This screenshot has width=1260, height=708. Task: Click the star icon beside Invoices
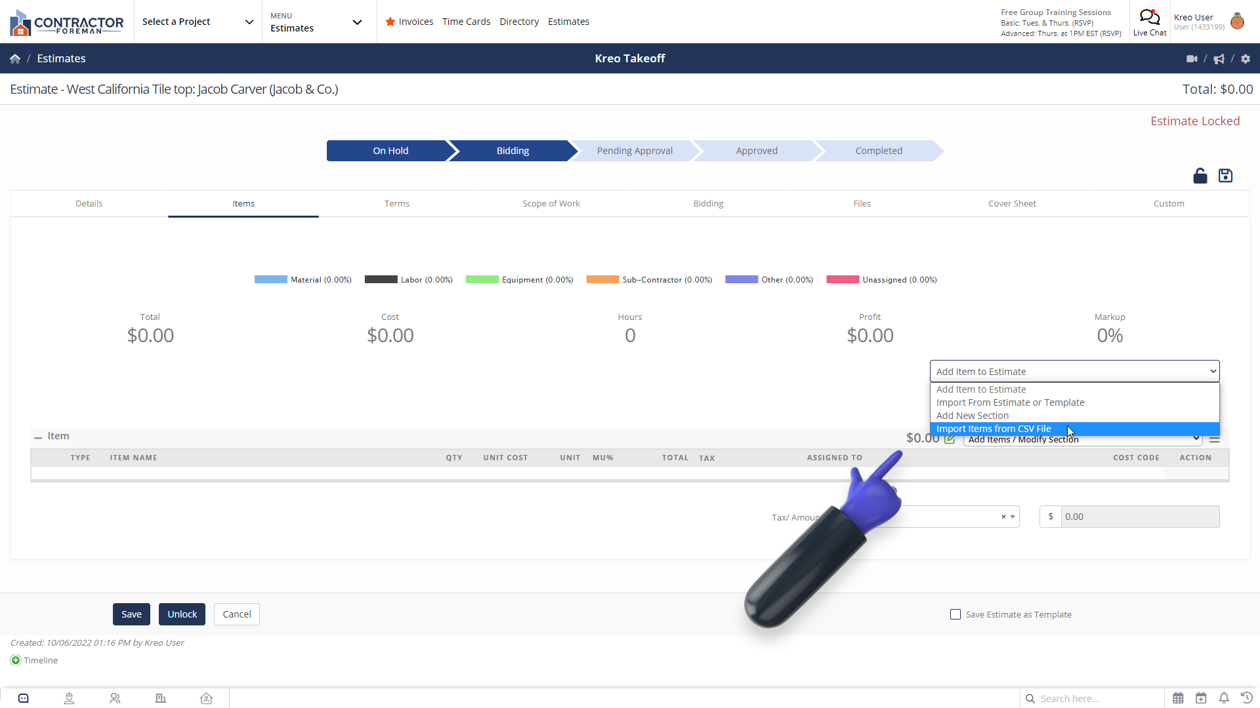click(390, 22)
